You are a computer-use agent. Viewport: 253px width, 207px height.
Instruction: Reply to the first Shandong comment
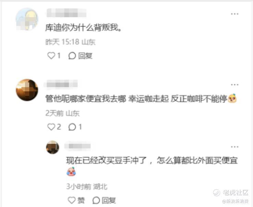(80, 56)
